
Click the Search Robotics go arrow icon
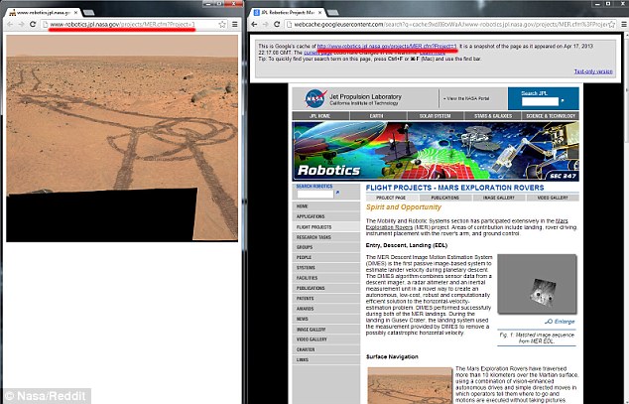click(x=337, y=193)
